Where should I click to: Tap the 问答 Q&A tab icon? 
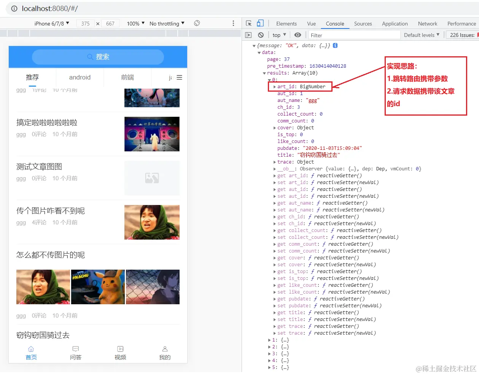(x=76, y=349)
